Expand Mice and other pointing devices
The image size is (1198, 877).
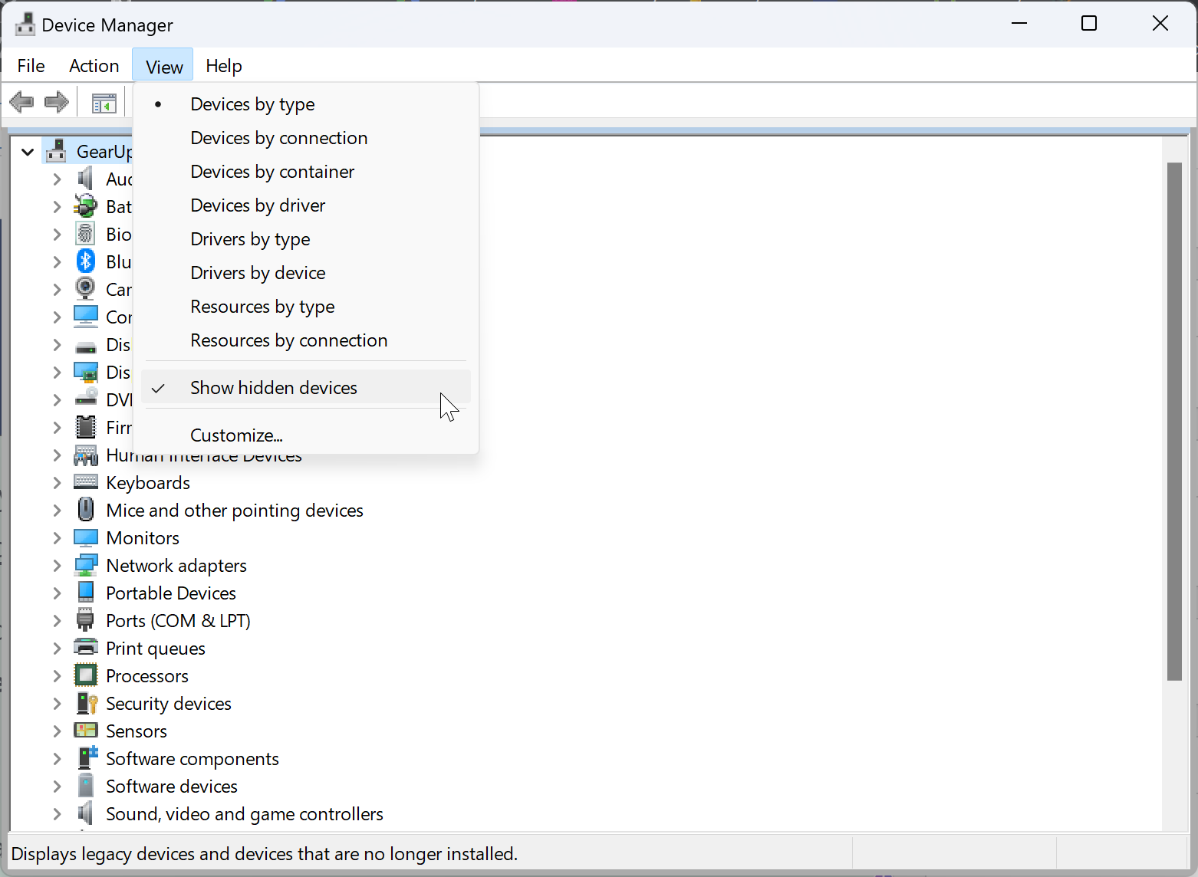pos(57,511)
